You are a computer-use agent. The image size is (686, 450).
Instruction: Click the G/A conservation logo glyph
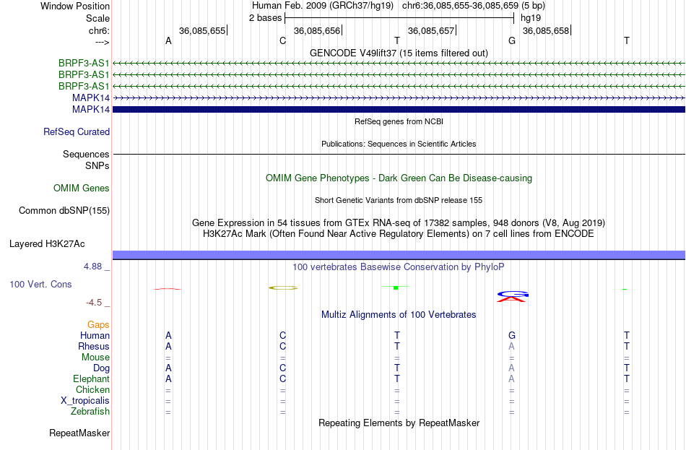[x=512, y=296]
